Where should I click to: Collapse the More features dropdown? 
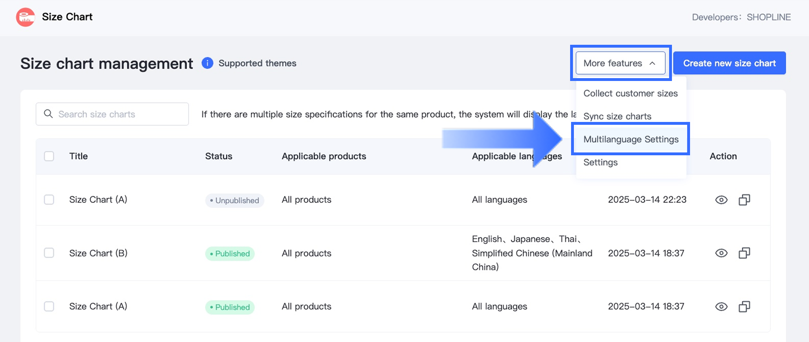(x=620, y=63)
